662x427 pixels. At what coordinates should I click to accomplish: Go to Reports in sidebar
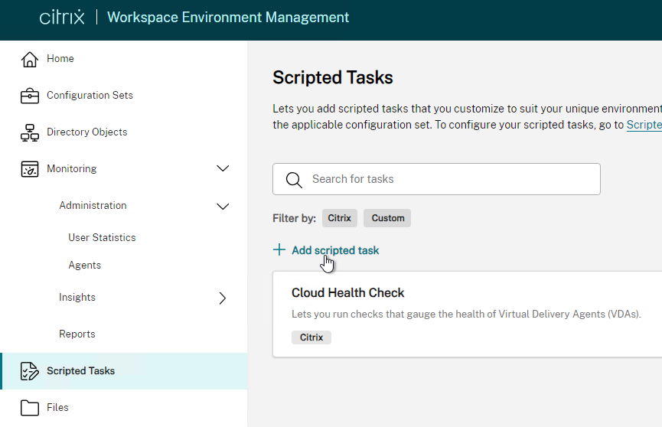(x=77, y=334)
